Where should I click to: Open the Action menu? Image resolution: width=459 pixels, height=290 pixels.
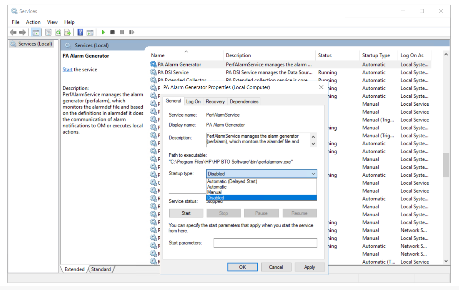pyautogui.click(x=33, y=22)
